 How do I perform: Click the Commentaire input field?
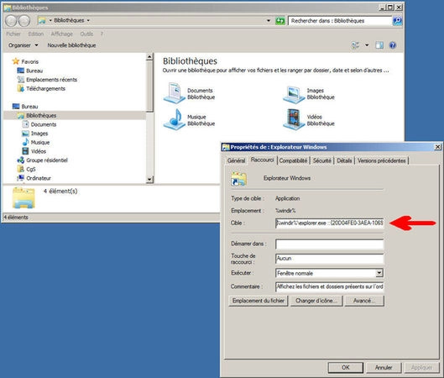tap(330, 286)
